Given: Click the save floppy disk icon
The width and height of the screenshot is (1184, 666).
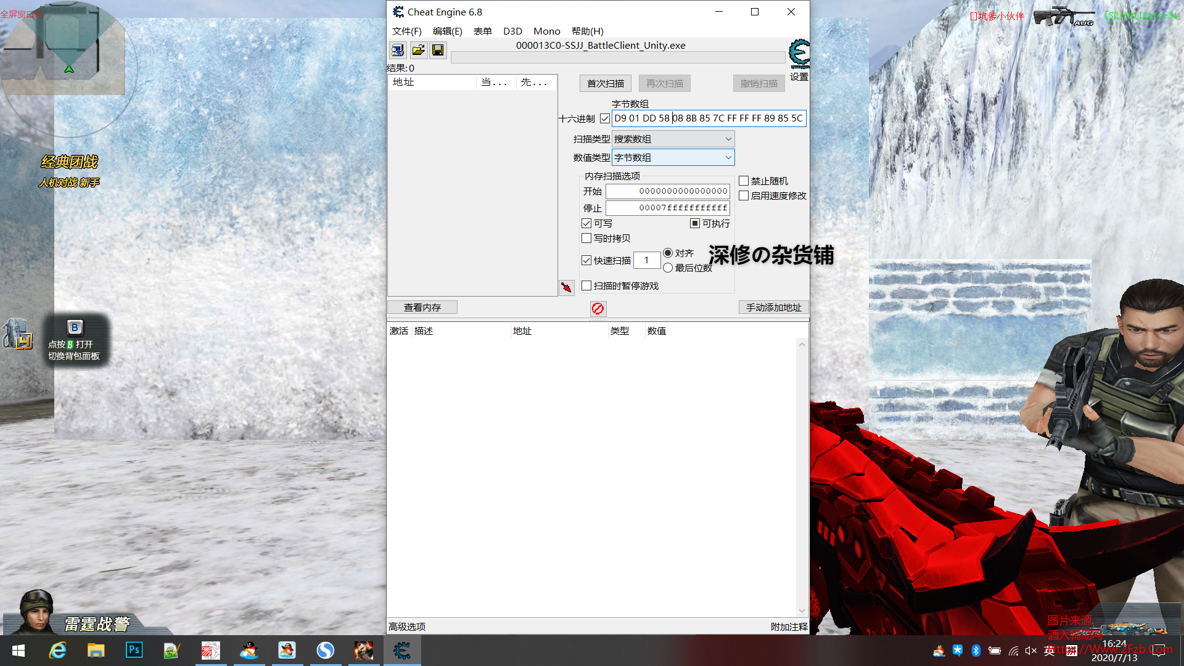Looking at the screenshot, I should tap(438, 50).
